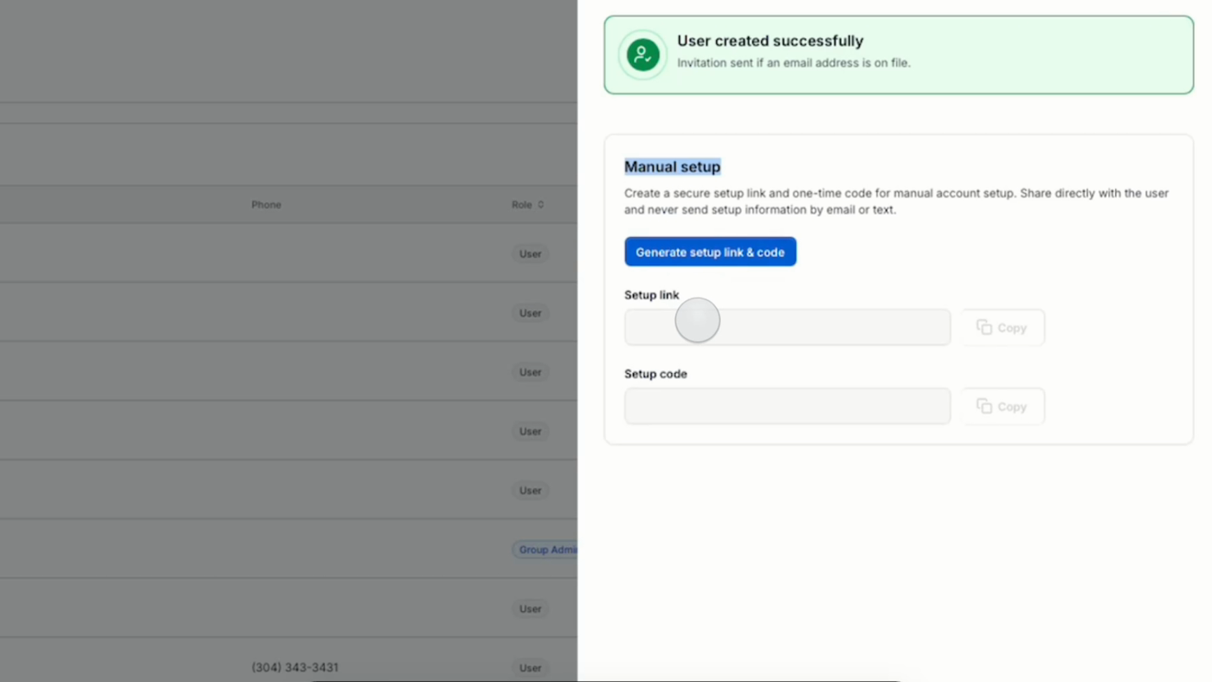
Task: Click the green user-created checkmark icon
Action: (x=642, y=55)
